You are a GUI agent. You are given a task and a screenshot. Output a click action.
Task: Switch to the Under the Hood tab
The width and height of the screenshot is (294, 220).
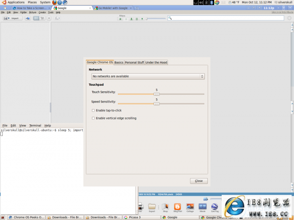point(156,62)
